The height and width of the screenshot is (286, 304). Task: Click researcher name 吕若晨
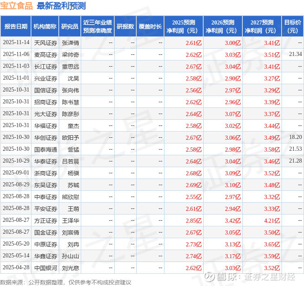pos(71,161)
